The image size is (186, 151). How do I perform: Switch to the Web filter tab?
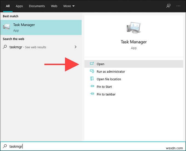click(54, 6)
